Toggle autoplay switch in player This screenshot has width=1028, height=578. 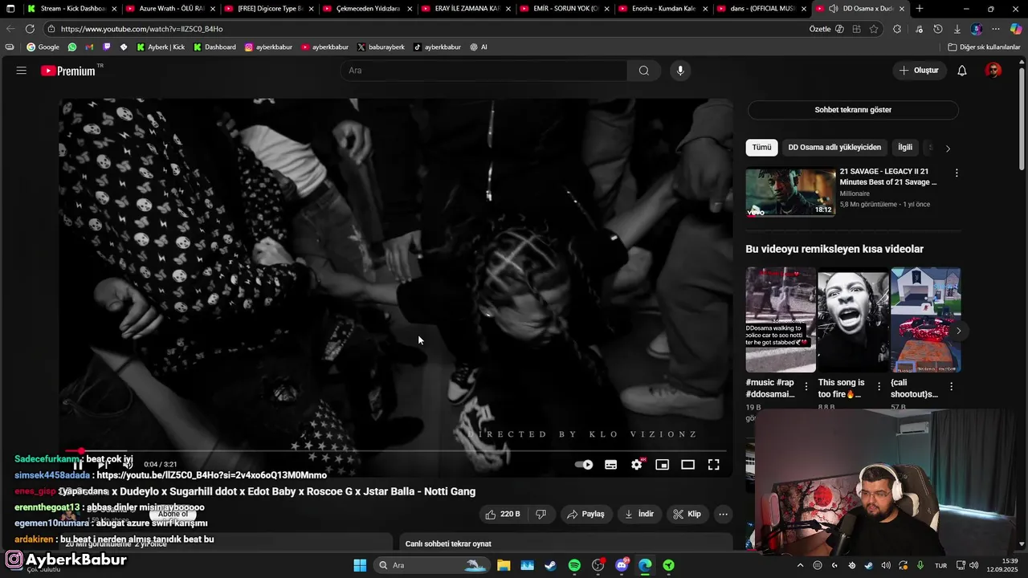coord(584,465)
